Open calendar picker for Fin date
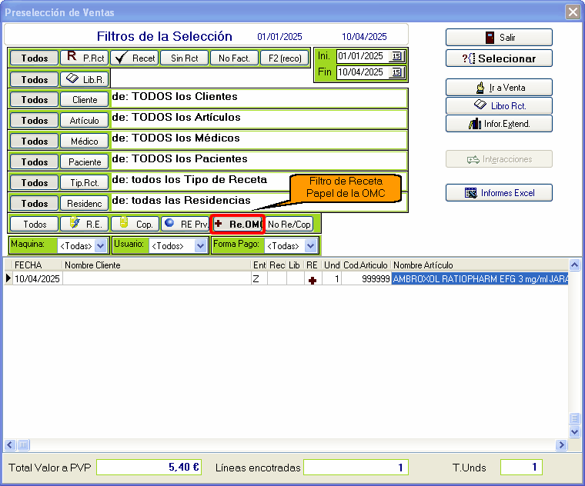The image size is (585, 486). tap(396, 72)
